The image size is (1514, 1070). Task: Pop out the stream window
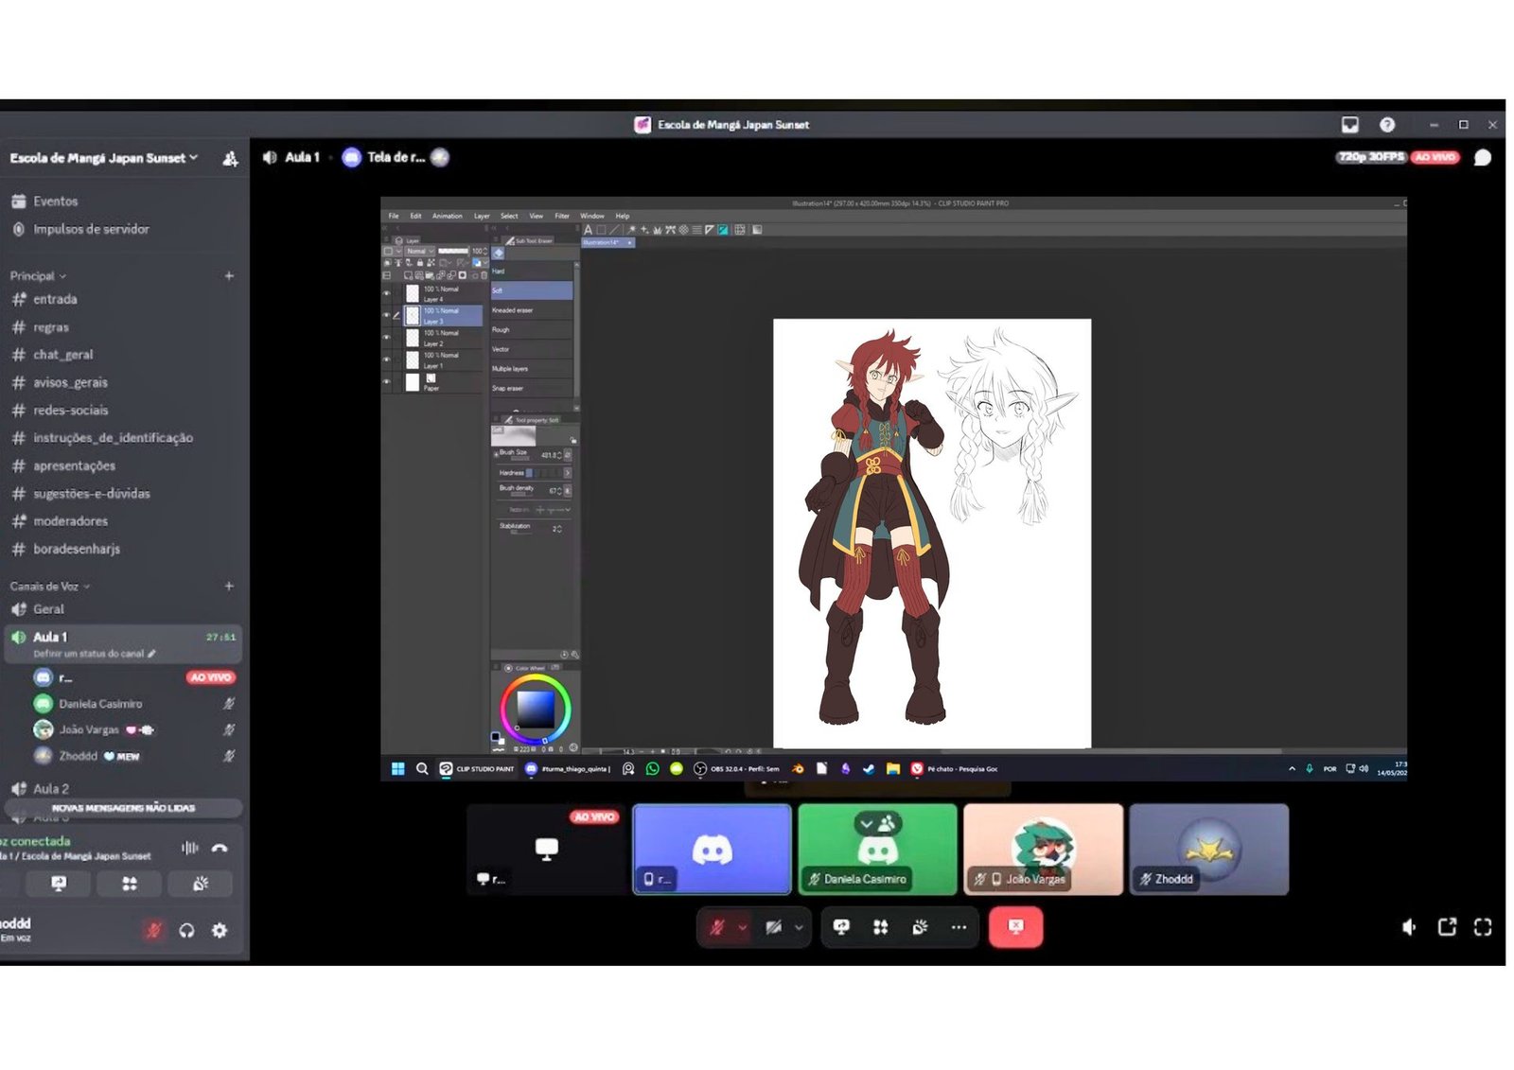(1447, 927)
